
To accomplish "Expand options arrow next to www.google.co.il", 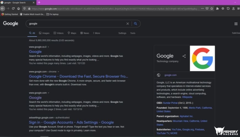I will [48, 47].
